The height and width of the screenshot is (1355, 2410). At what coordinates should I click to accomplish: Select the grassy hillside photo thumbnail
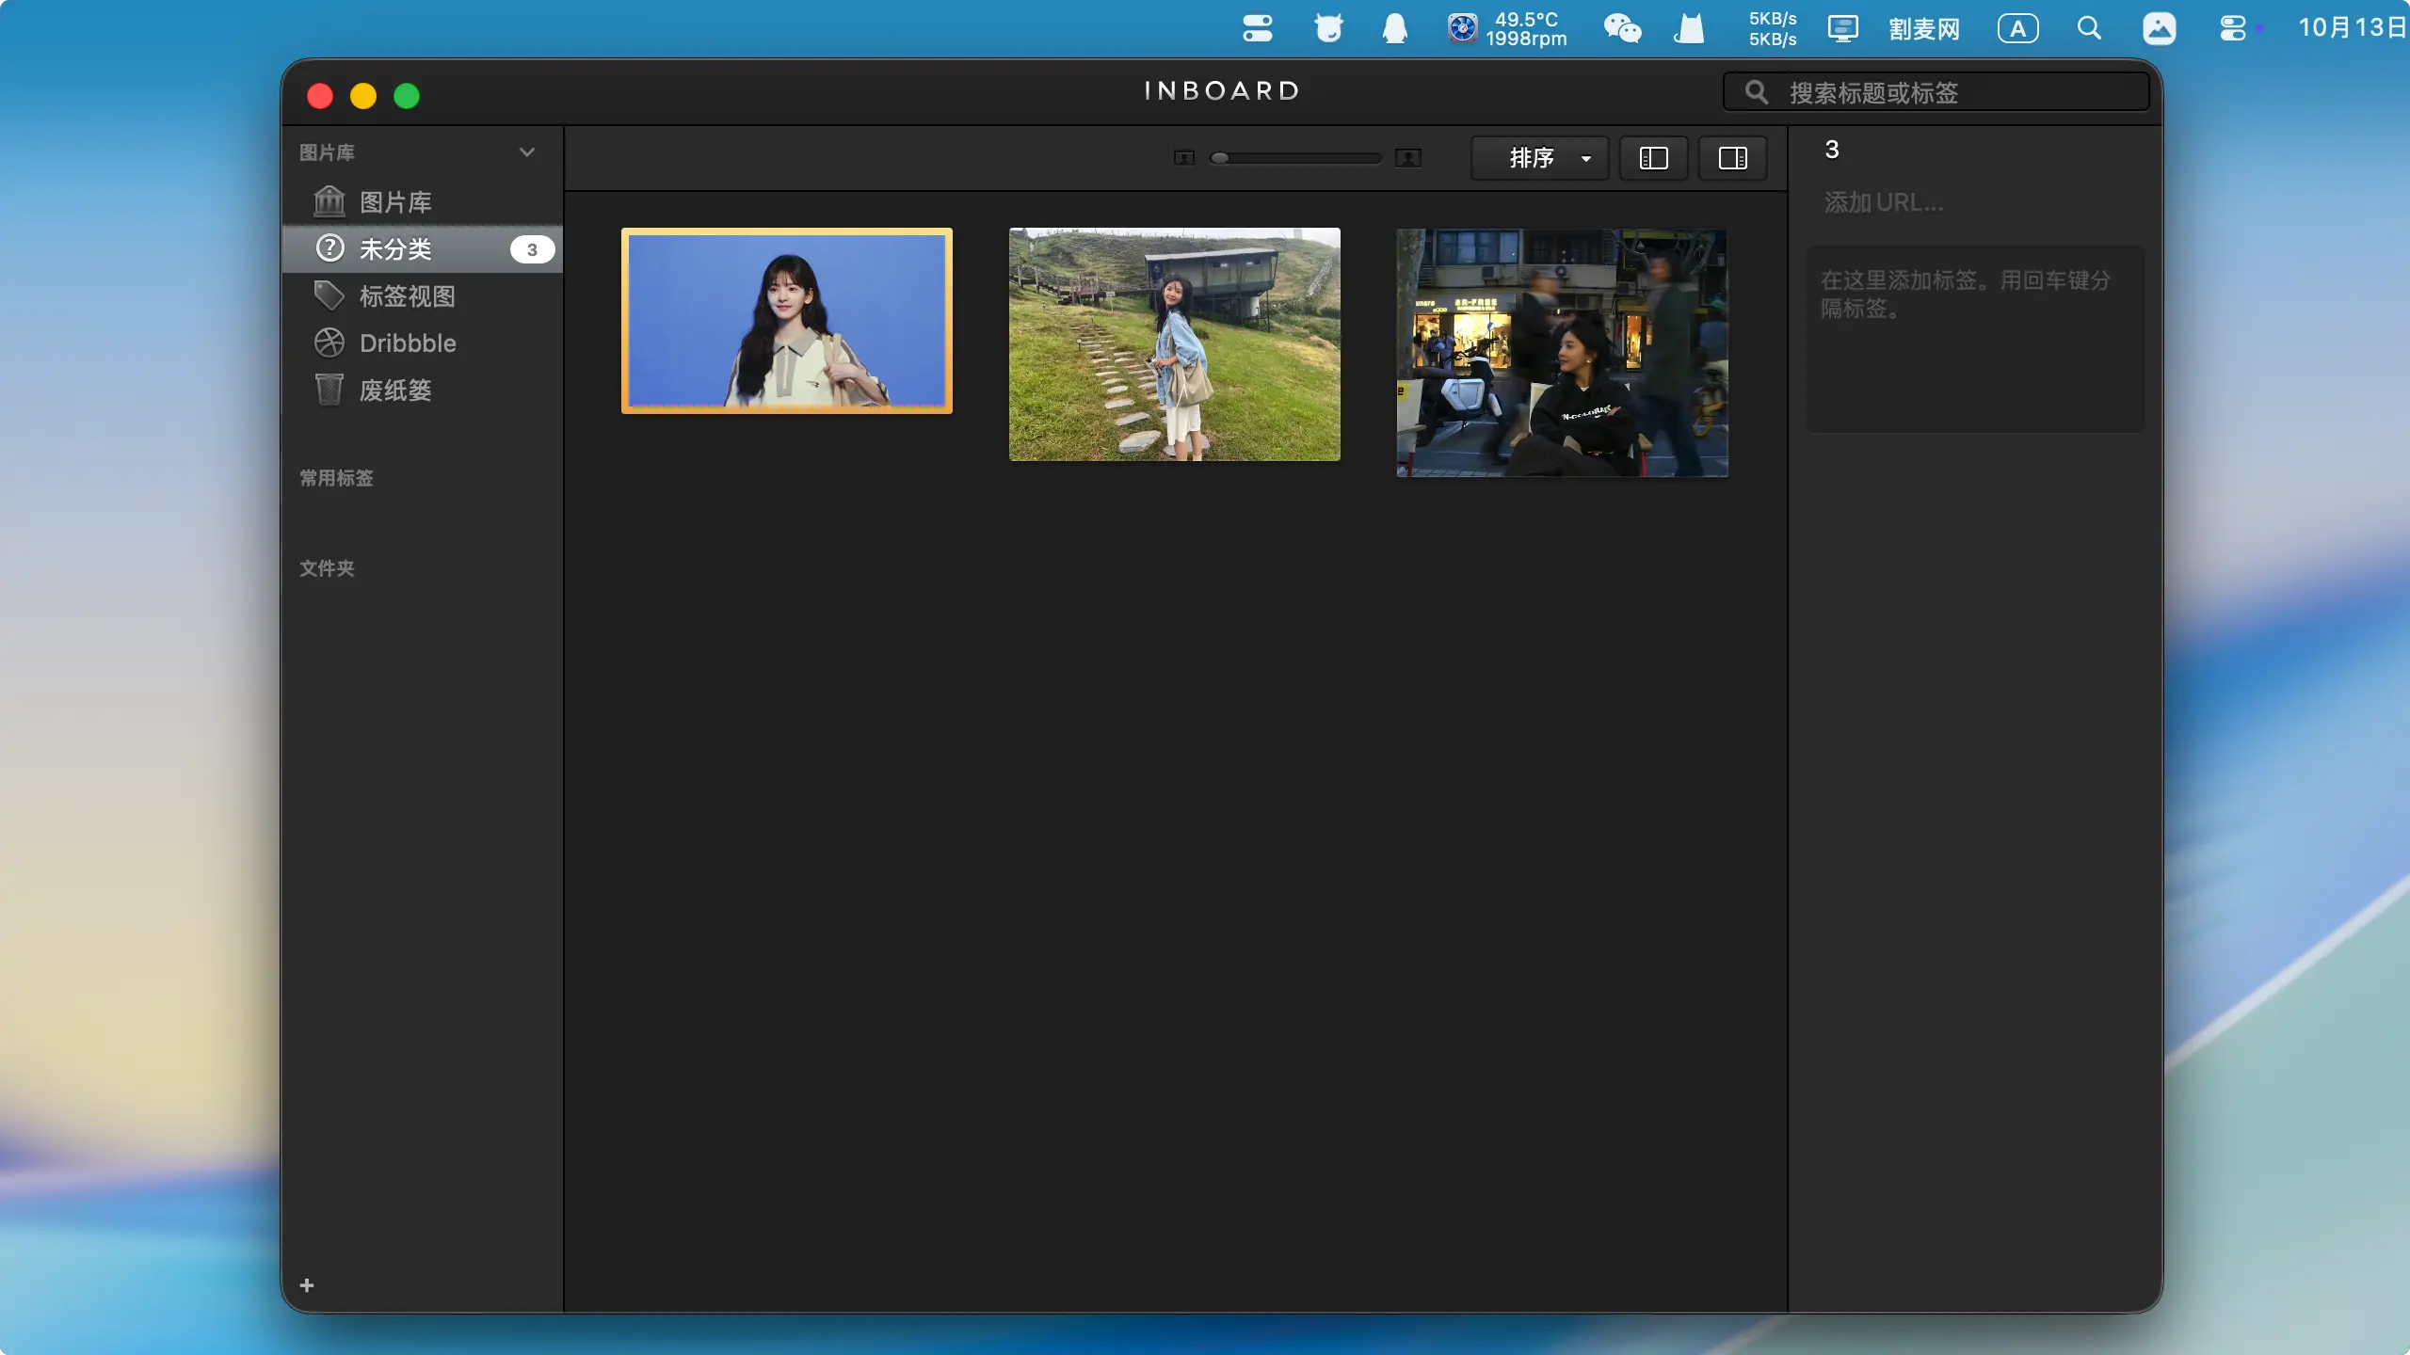(1174, 344)
